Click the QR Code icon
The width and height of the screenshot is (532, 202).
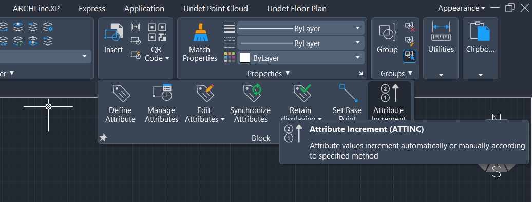[x=157, y=32]
